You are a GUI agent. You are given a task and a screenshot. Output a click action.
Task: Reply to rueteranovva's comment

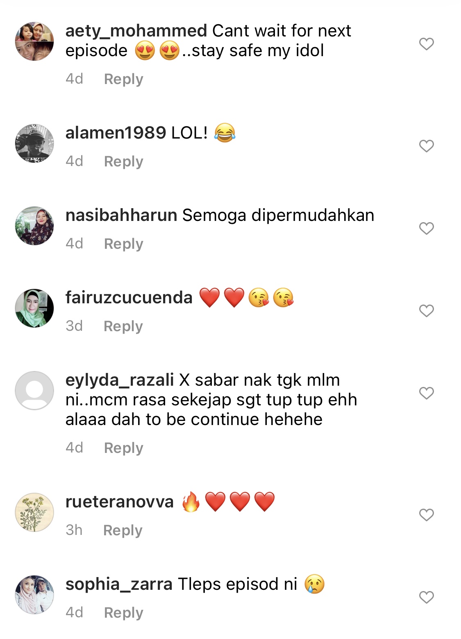123,530
